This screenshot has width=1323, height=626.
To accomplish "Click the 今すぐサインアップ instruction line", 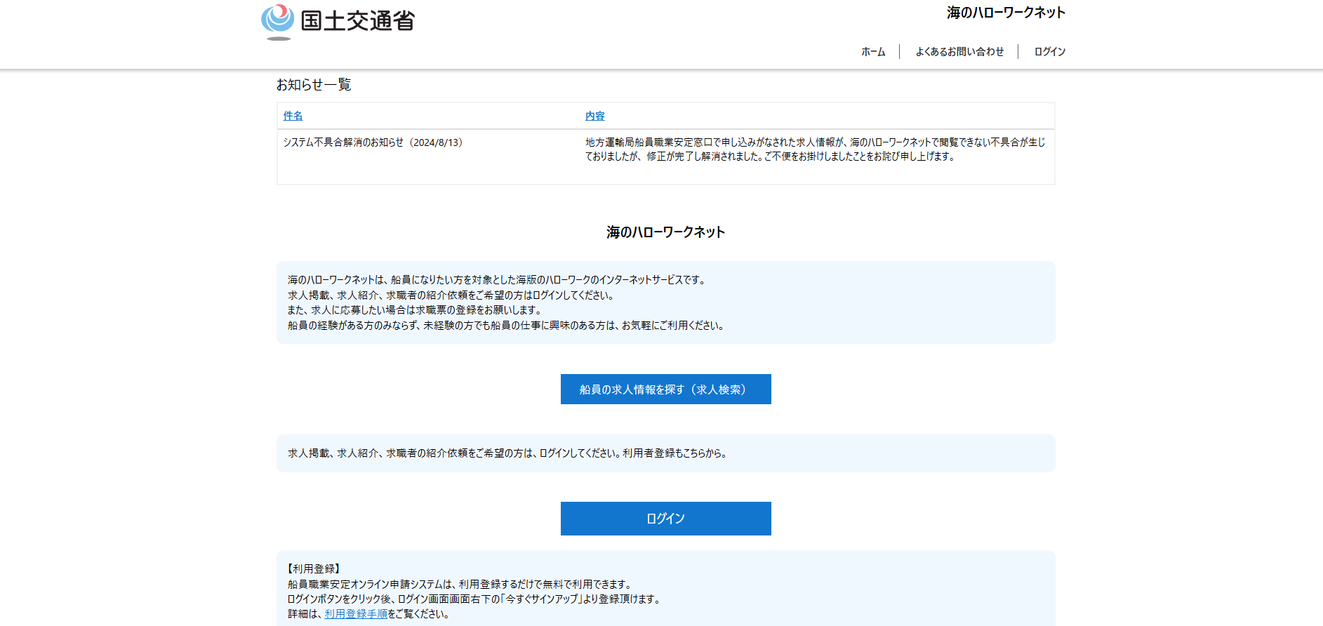I will click(x=474, y=599).
